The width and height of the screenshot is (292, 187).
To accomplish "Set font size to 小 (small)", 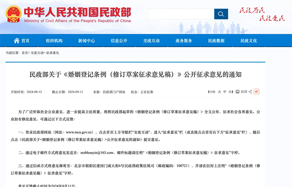I will tap(230, 92).
